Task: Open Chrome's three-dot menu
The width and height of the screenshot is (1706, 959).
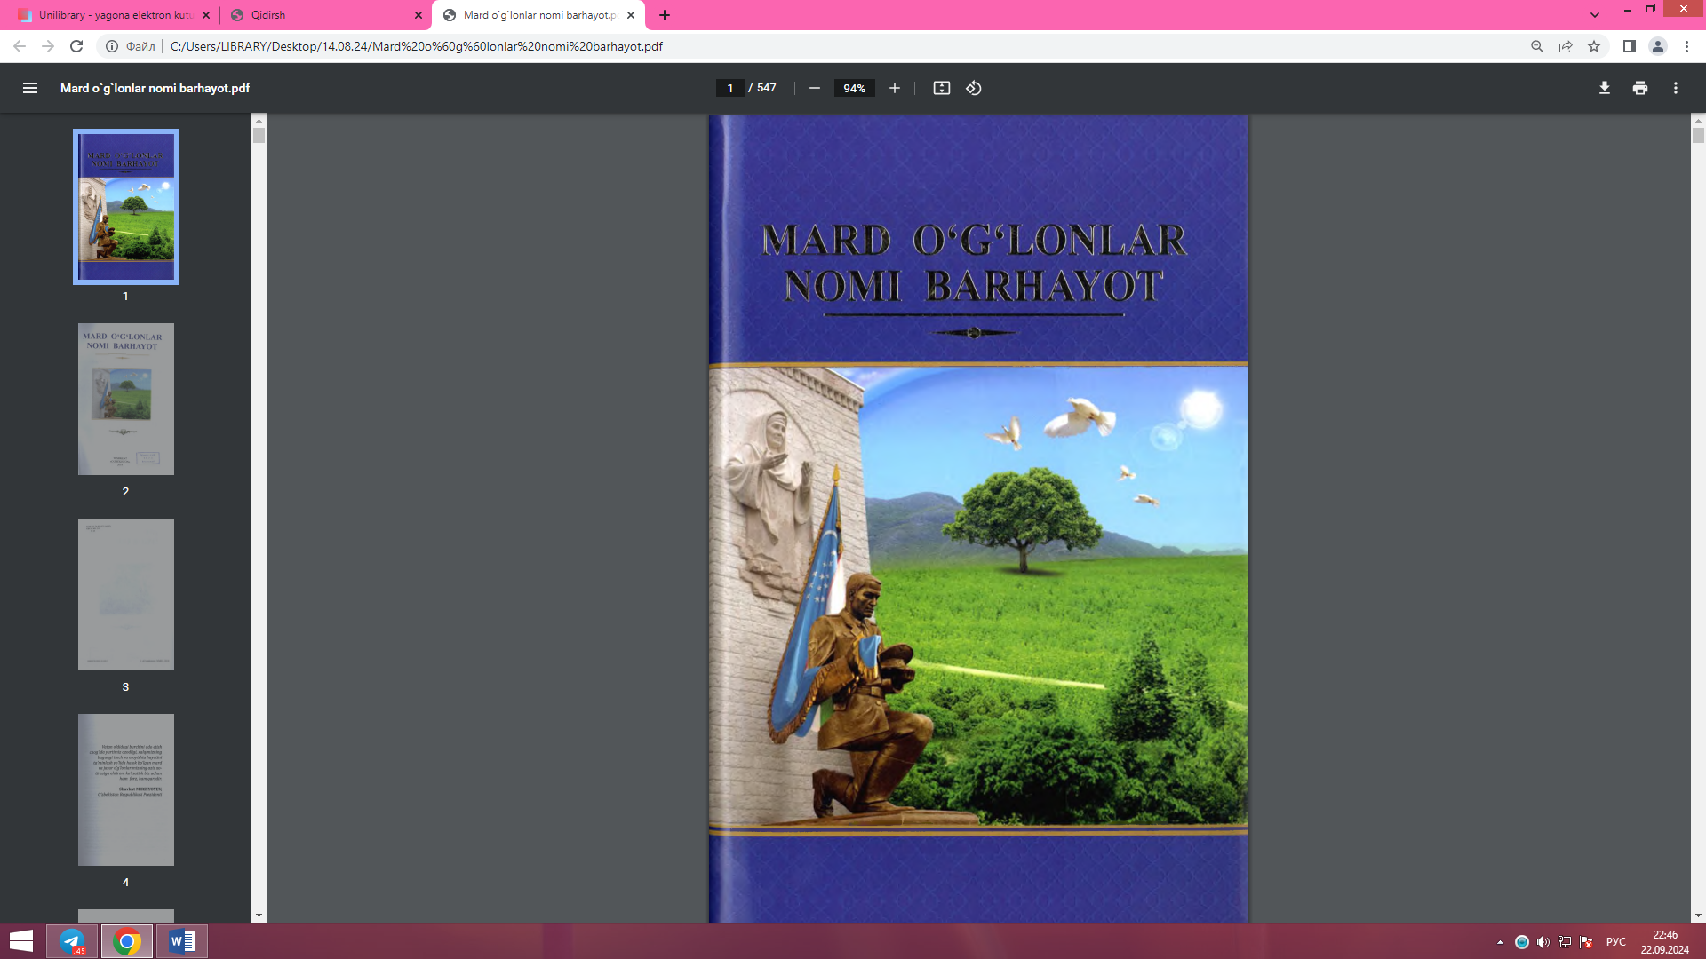Action: [1686, 46]
